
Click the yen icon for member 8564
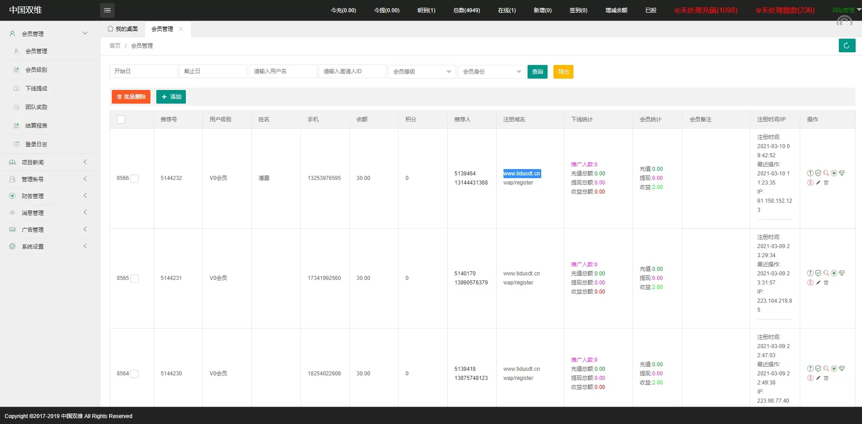click(x=834, y=369)
